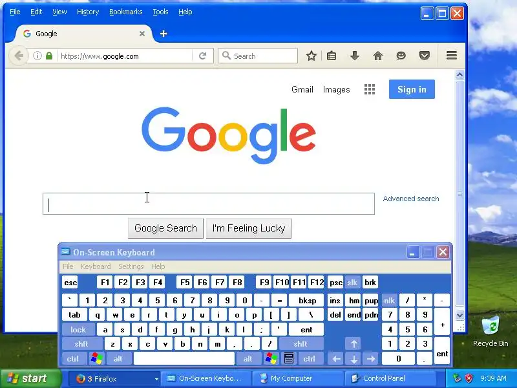Open the Bookmarks menu in Firefox
Screen dimensions: 517x388
pyautogui.click(x=125, y=12)
